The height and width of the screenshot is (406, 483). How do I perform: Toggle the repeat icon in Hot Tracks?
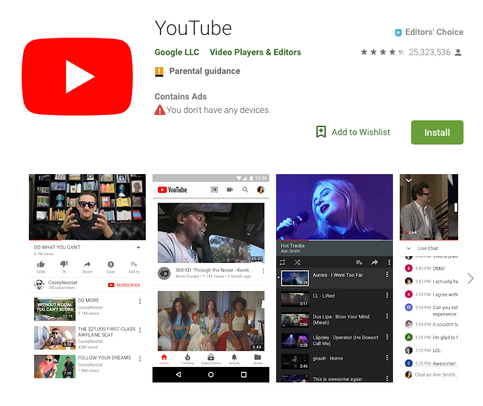(282, 262)
